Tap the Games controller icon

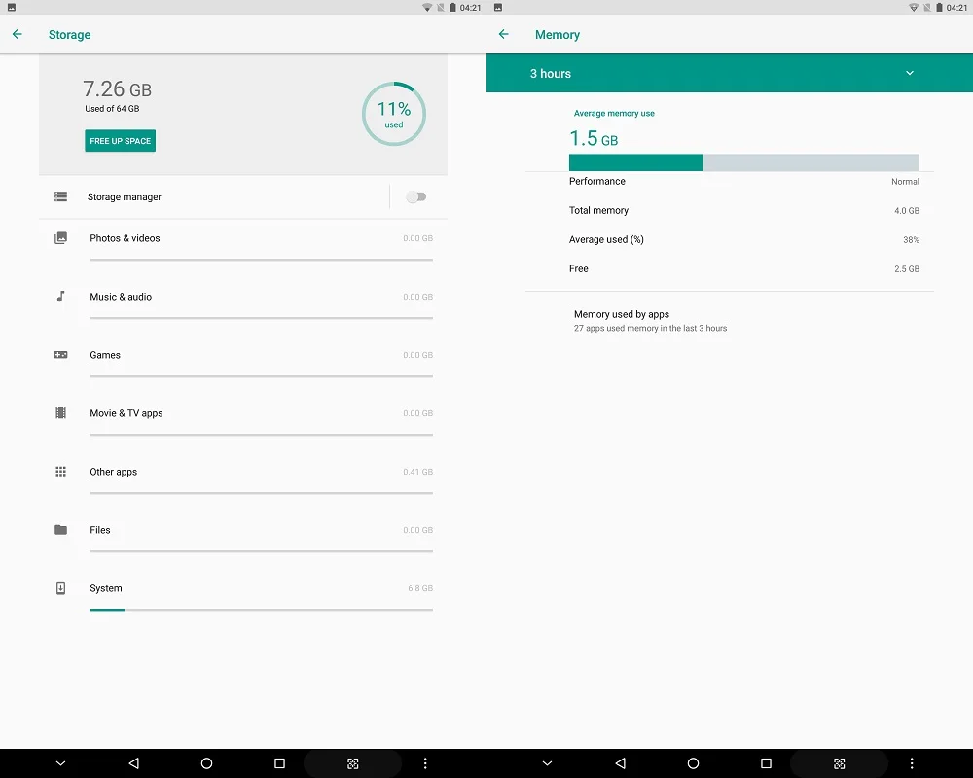[x=60, y=355]
